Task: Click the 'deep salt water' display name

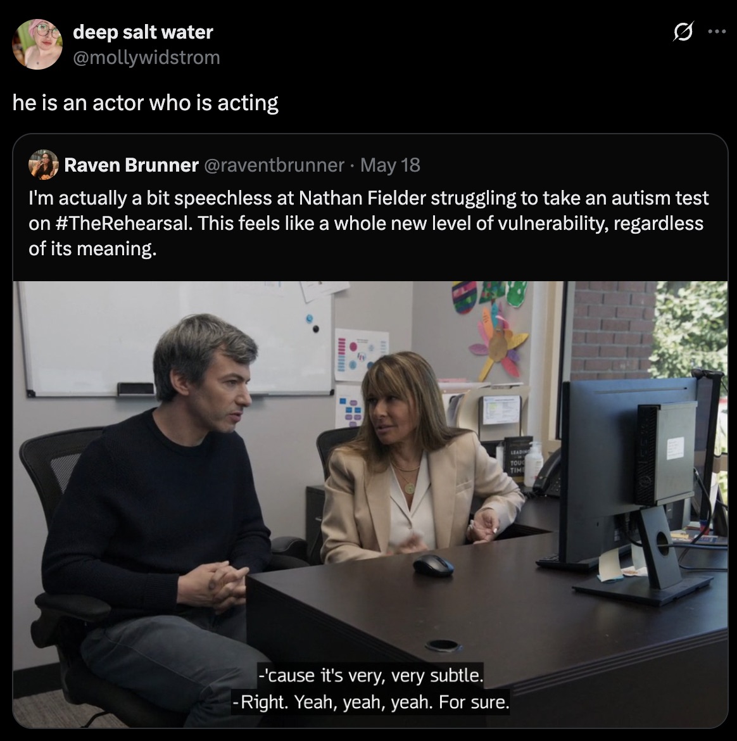Action: [x=143, y=32]
